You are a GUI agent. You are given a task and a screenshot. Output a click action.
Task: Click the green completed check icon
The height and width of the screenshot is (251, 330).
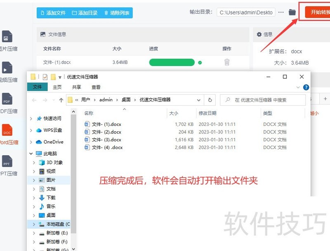tap(200, 62)
